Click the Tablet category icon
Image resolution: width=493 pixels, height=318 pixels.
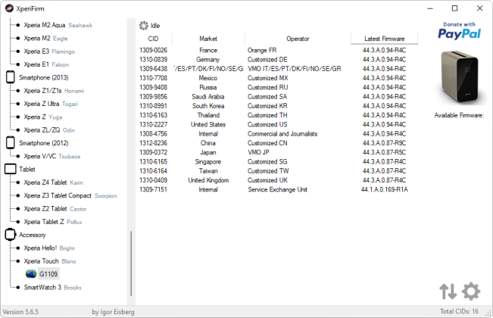pos(11,169)
